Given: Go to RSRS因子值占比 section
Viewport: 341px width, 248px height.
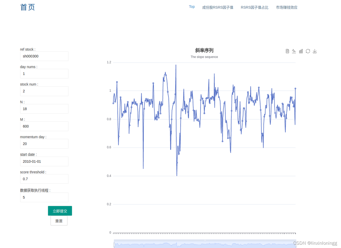Looking at the screenshot, I should 254,8.
